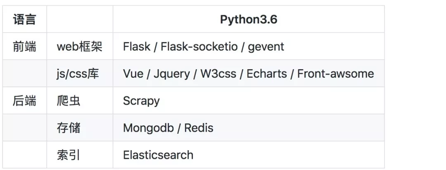Image resolution: width=446 pixels, height=170 pixels.
Task: Click the 语言 header cell
Action: click(x=24, y=20)
